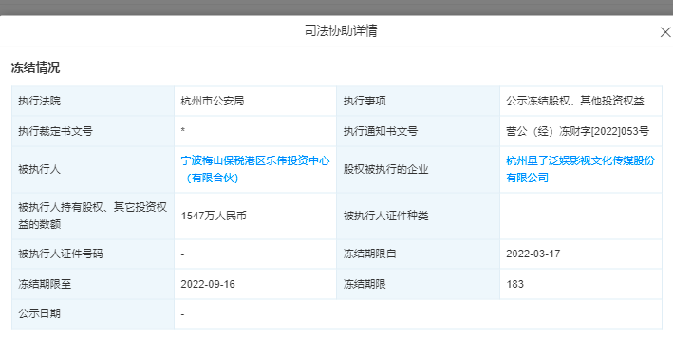Select the 2022-09-16 end date

pyautogui.click(x=208, y=284)
